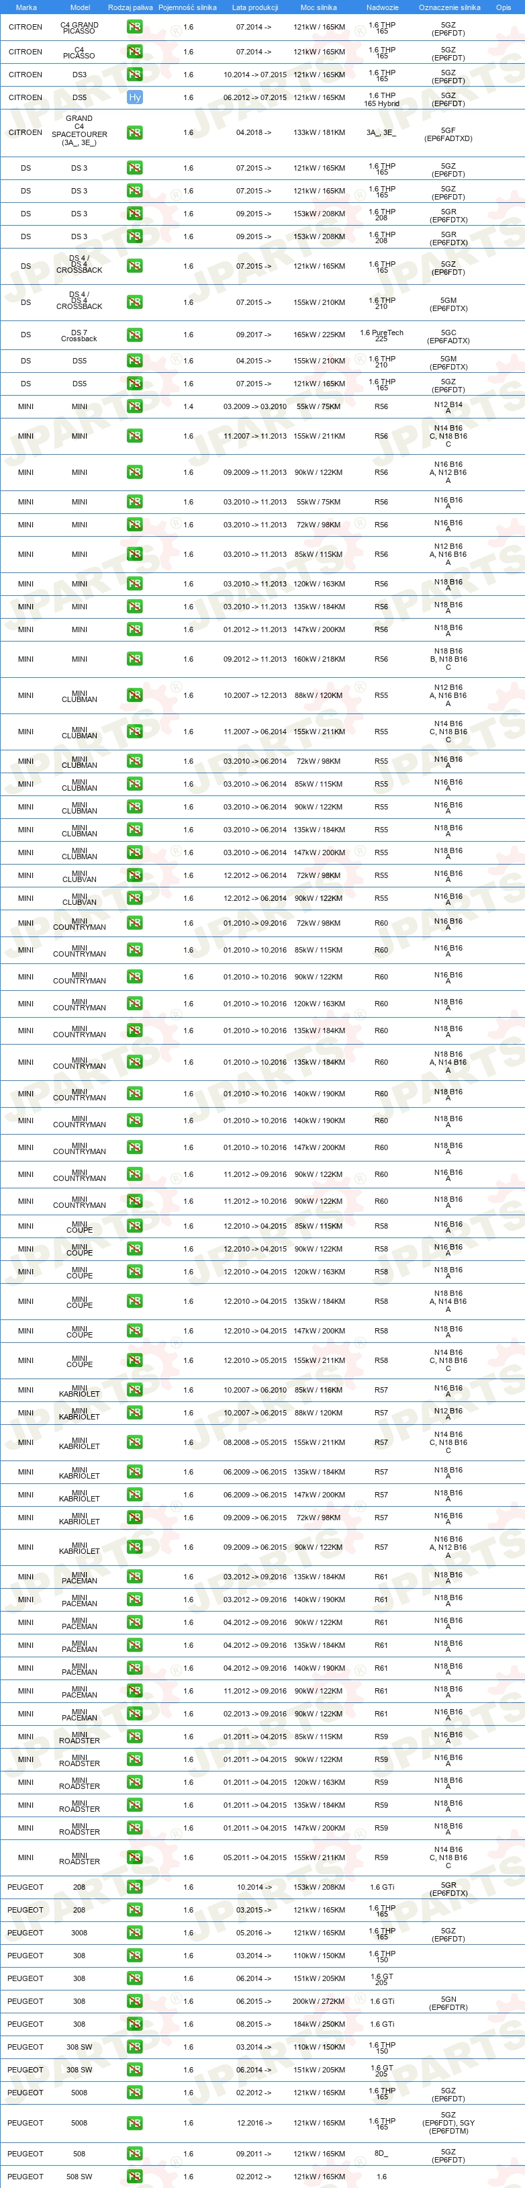Click the Opis column header
The height and width of the screenshot is (2188, 525).
coord(504,7)
